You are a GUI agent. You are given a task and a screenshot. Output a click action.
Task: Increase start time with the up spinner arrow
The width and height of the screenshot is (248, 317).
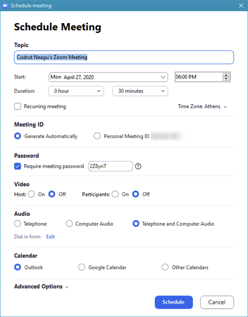pos(226,75)
